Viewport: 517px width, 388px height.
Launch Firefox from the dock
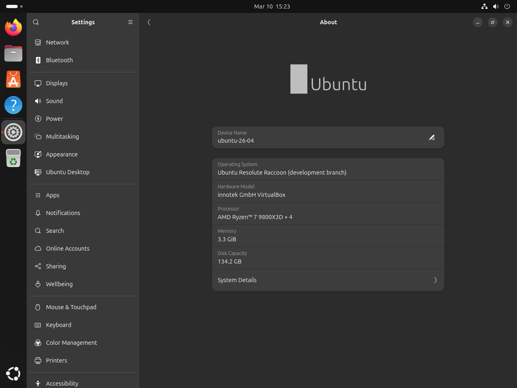click(13, 27)
